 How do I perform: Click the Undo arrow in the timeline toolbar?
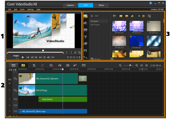point(34,65)
